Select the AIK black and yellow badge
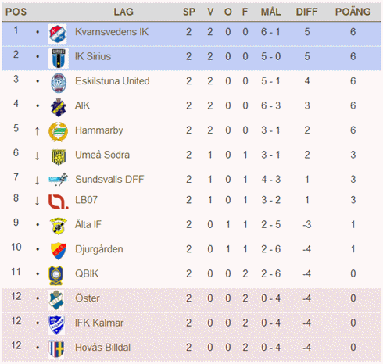The image size is (383, 364). coord(59,107)
